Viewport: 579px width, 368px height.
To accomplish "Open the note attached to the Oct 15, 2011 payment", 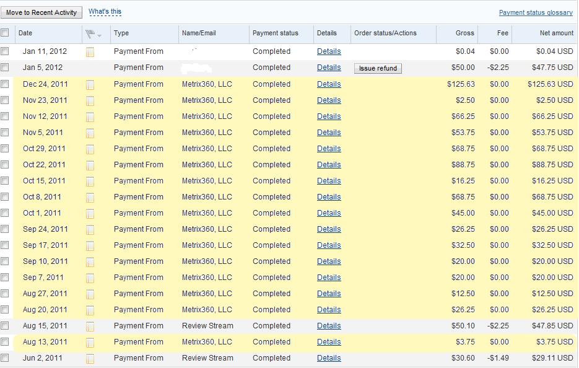I will [90, 180].
